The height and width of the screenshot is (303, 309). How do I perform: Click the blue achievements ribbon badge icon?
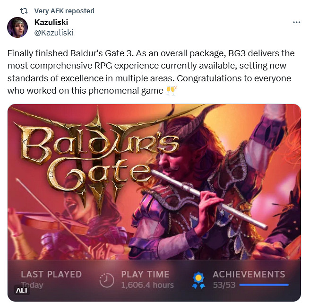point(198,280)
